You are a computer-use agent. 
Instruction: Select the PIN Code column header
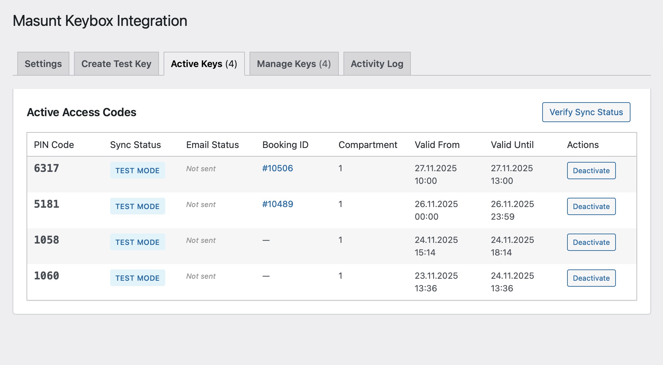(x=54, y=144)
